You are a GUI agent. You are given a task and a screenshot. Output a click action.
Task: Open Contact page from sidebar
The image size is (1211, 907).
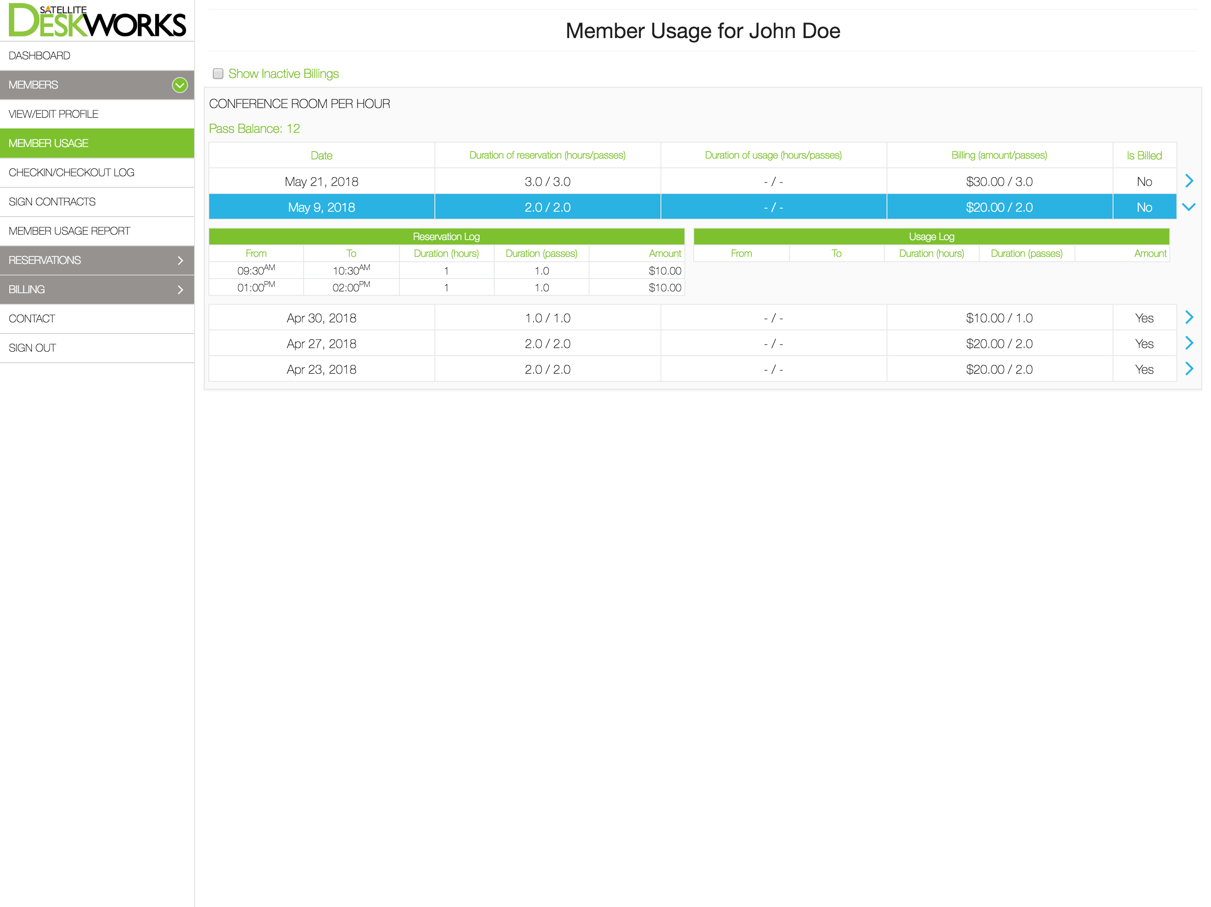(x=97, y=318)
